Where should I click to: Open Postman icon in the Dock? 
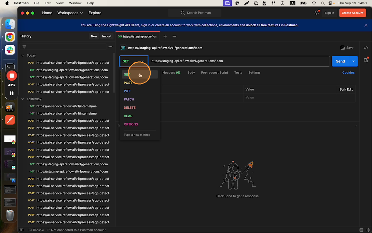coord(10,120)
